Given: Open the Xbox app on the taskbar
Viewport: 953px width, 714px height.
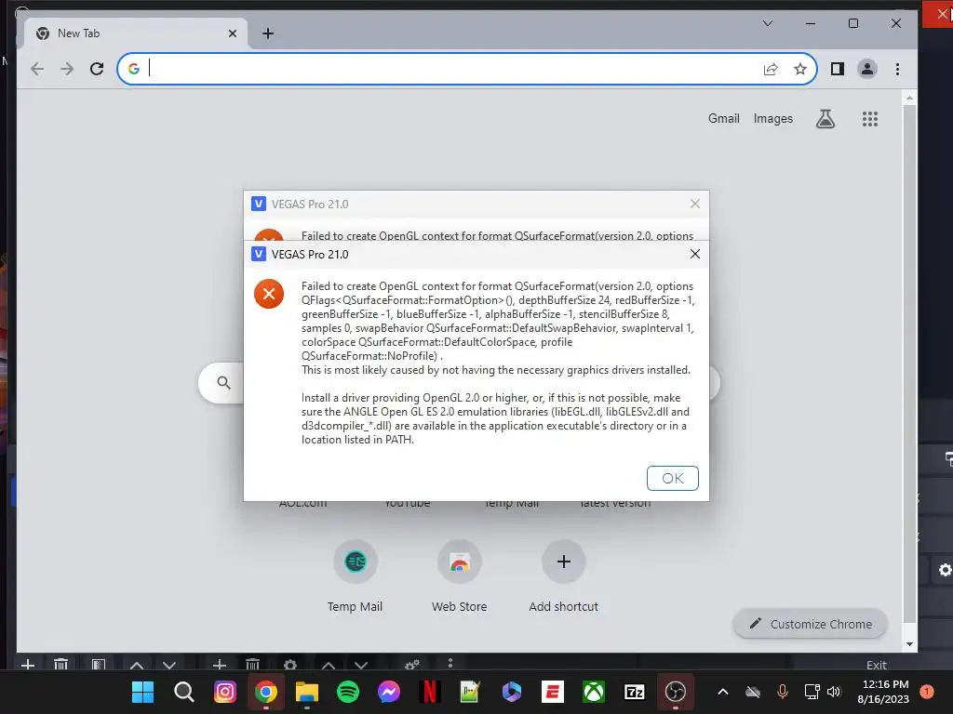Looking at the screenshot, I should coord(593,692).
